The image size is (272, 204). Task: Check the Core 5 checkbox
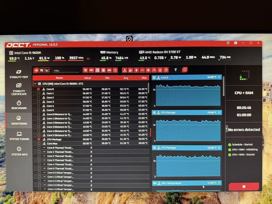[38, 110]
